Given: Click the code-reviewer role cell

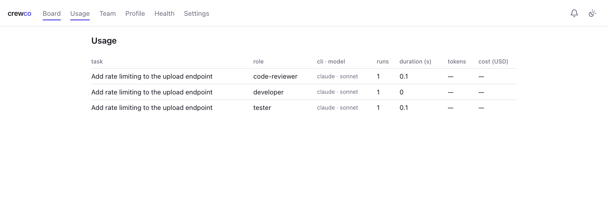Looking at the screenshot, I should [275, 76].
